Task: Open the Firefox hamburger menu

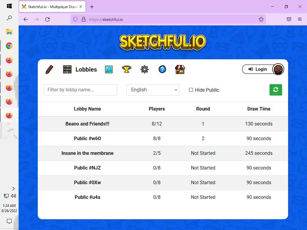Action: [x=300, y=19]
